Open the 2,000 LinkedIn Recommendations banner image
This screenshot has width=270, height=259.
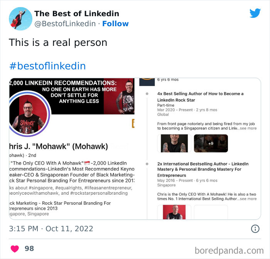72,96
